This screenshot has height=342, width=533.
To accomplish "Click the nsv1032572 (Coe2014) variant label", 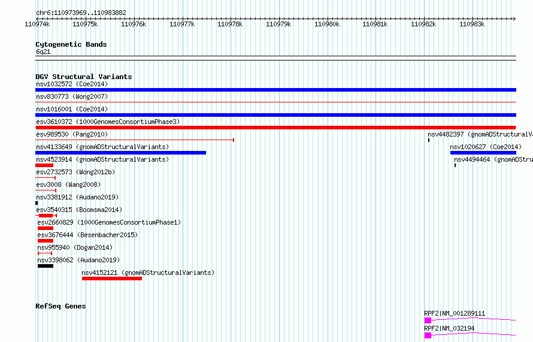I will pos(72,84).
